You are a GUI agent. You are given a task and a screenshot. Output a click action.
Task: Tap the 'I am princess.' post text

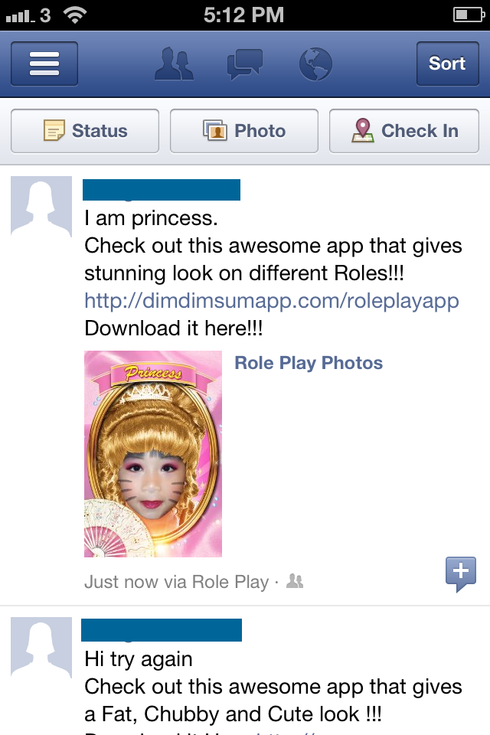(152, 218)
